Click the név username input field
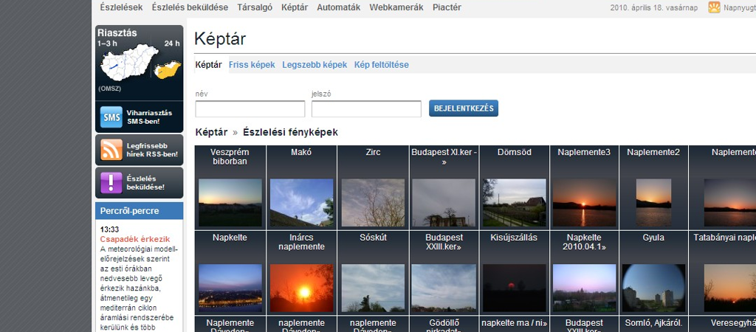This screenshot has width=756, height=332. click(x=250, y=108)
